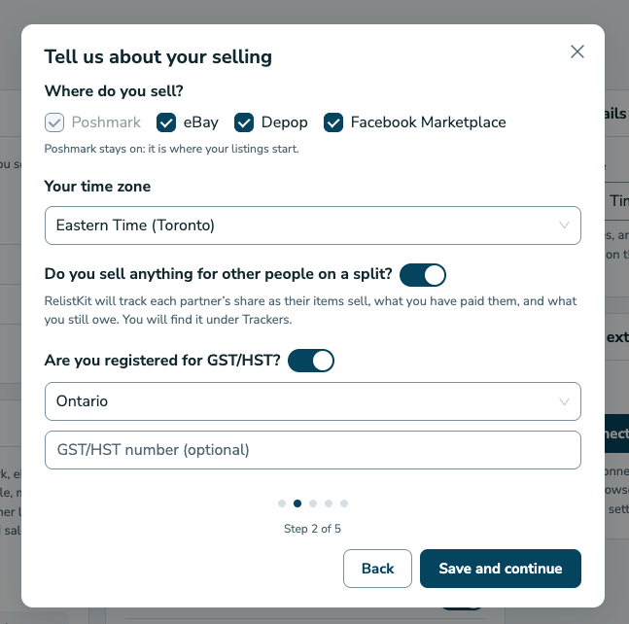
Task: Uncheck the Depop marketplace checkbox
Action: point(244,122)
